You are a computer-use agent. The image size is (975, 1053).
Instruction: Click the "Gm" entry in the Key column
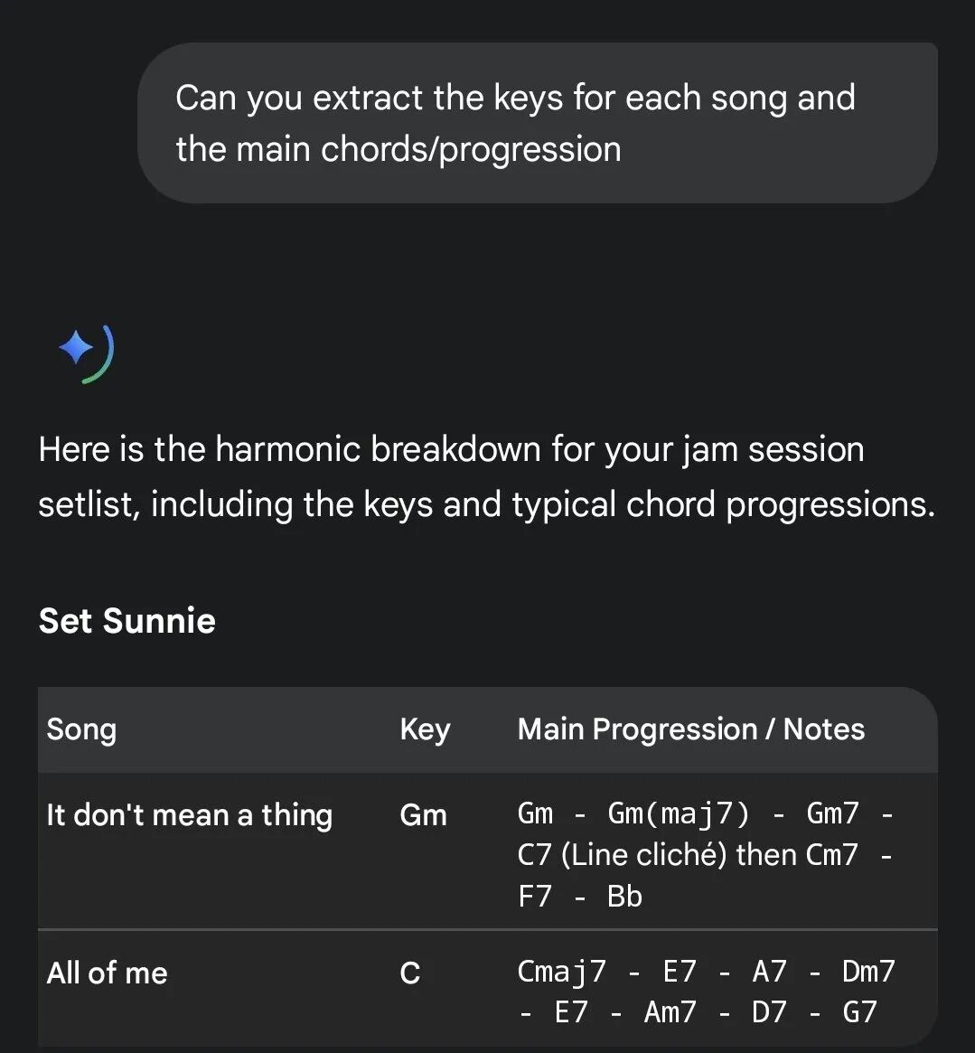pyautogui.click(x=423, y=815)
